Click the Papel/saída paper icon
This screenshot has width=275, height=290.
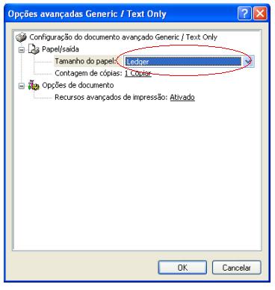tap(34, 49)
